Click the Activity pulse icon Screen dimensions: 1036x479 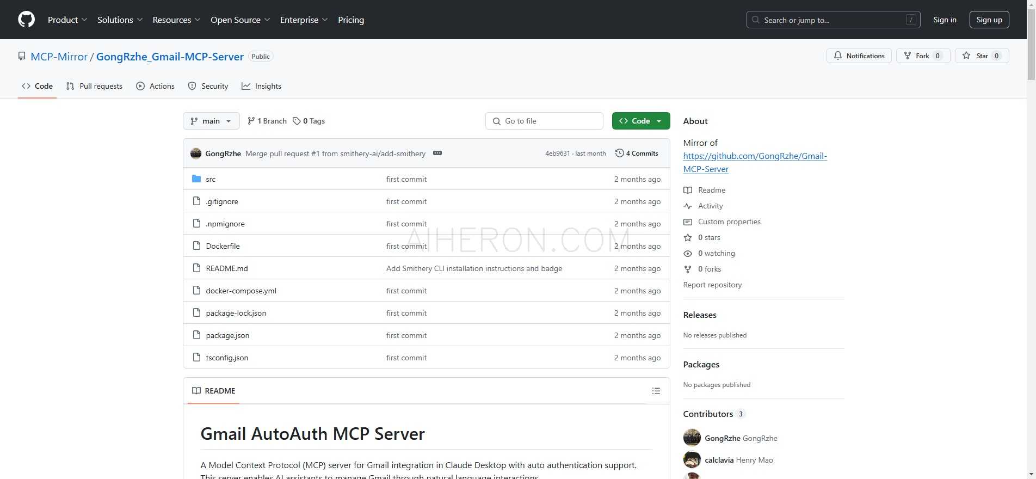click(688, 206)
